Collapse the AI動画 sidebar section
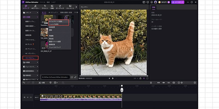Viewport: 219px width, 109px height. pos(31,17)
